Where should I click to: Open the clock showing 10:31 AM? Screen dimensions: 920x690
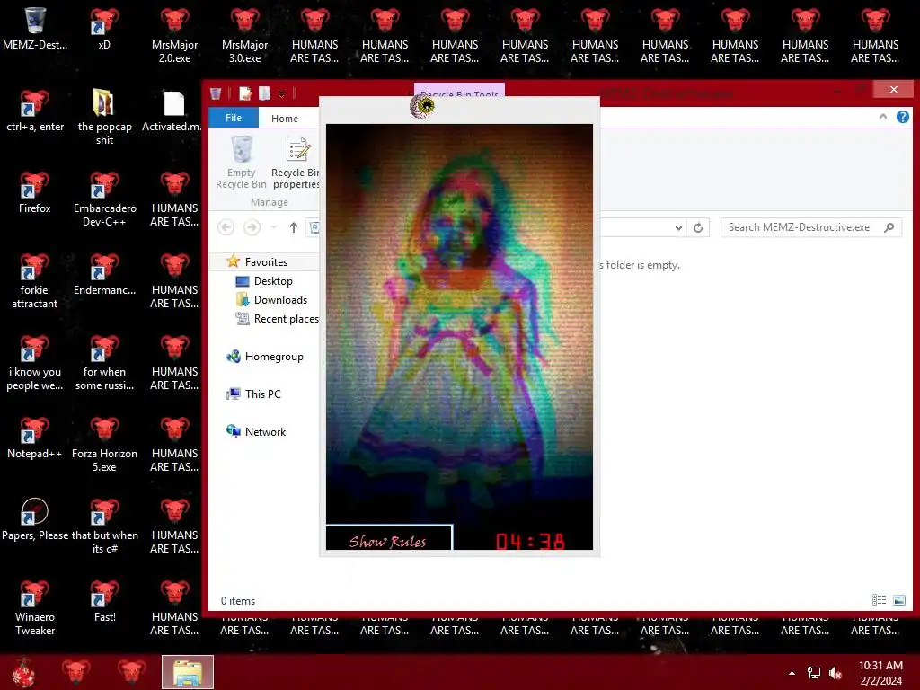880,673
